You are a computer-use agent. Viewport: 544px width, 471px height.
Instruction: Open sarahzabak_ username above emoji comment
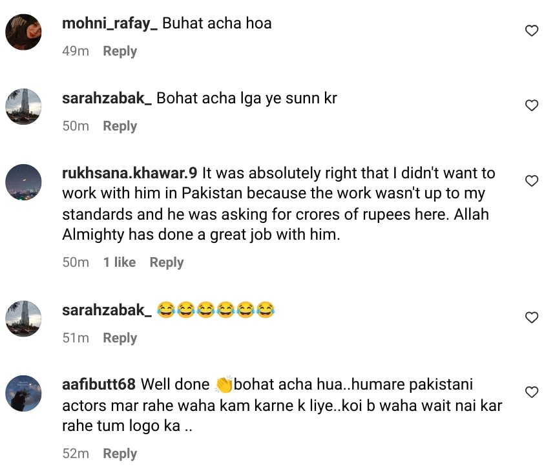coord(107,310)
